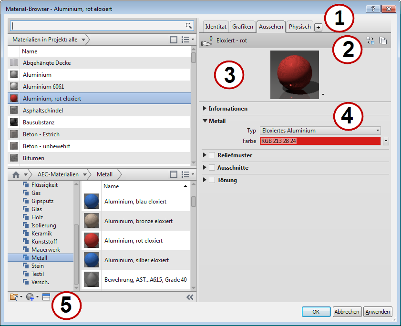The image size is (401, 326).
Task: Open the home icon dropdown arrow
Action: [26, 174]
